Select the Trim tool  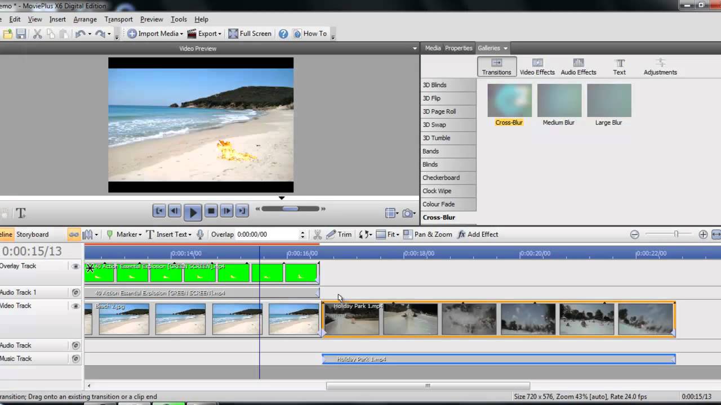point(339,235)
